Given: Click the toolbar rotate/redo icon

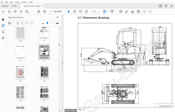Looking at the screenshot, I should click(150, 12).
